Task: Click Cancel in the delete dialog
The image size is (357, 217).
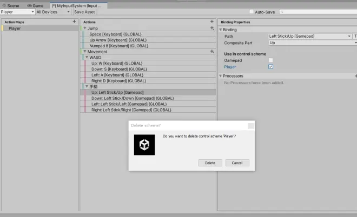Action: 237,163
